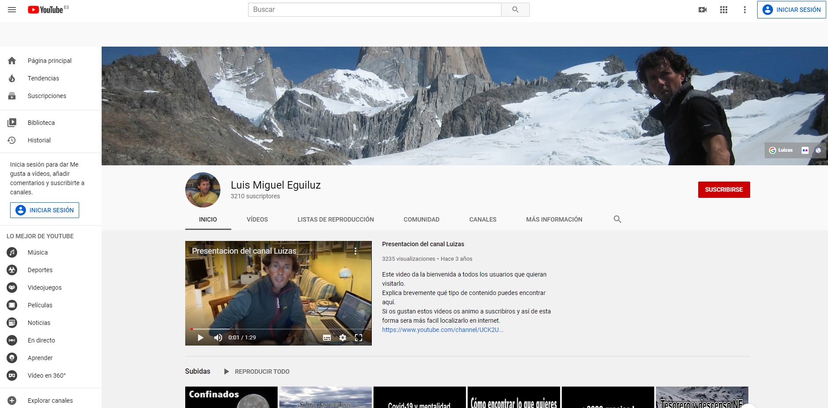828x408 pixels.
Task: Enter fullscreen on the featured video
Action: [x=359, y=338]
